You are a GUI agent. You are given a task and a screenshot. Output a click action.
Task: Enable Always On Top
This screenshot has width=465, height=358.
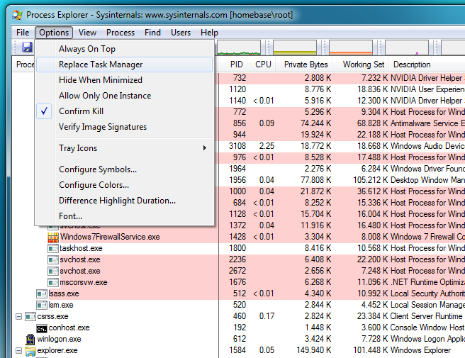124,49
